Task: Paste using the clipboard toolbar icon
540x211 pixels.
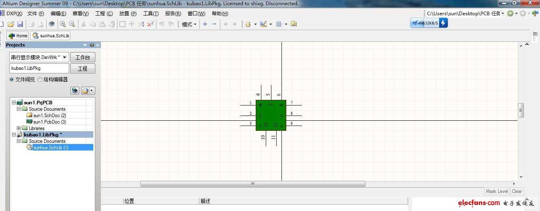Action: [102, 24]
